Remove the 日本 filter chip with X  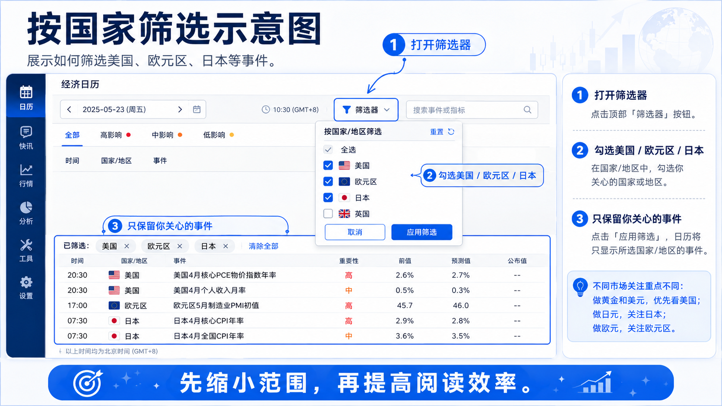click(x=225, y=246)
